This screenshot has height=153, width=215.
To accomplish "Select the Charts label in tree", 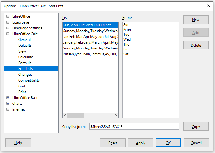I will pos(17,103).
